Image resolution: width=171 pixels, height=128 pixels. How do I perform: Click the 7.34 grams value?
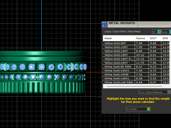click(139, 70)
